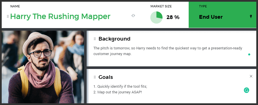Select the End User type label
Image resolution: width=258 pixels, height=105 pixels.
[211, 17]
